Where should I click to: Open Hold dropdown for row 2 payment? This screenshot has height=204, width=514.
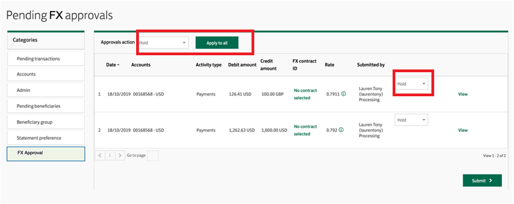pos(411,120)
